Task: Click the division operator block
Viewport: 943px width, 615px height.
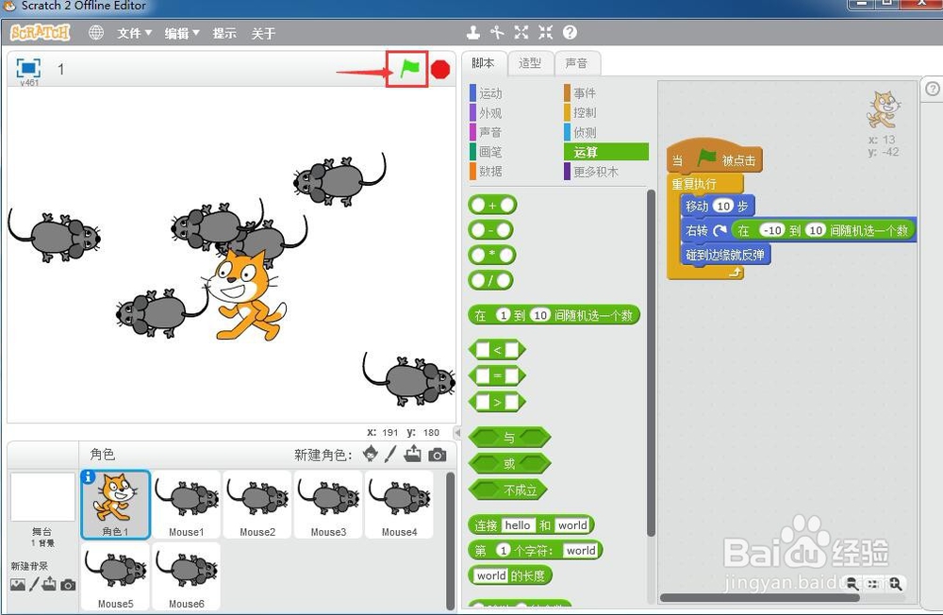Action: click(x=490, y=280)
